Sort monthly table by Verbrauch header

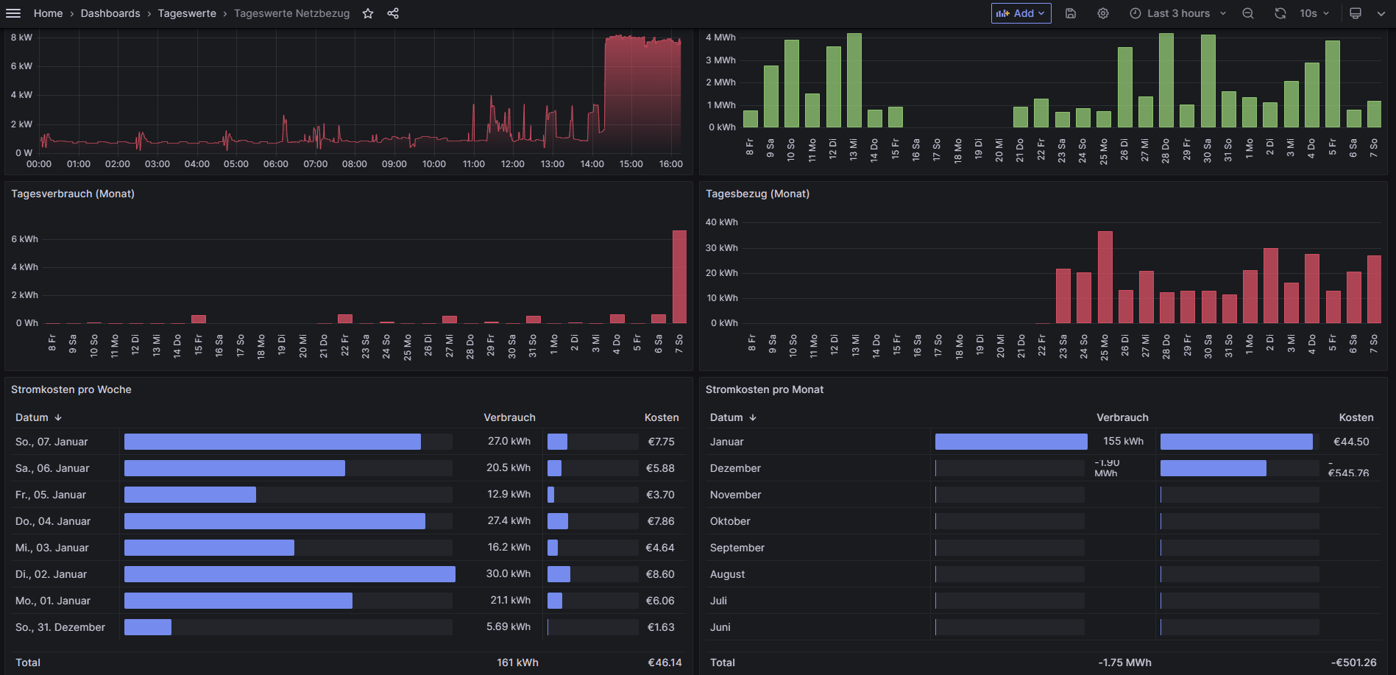pyautogui.click(x=1122, y=417)
